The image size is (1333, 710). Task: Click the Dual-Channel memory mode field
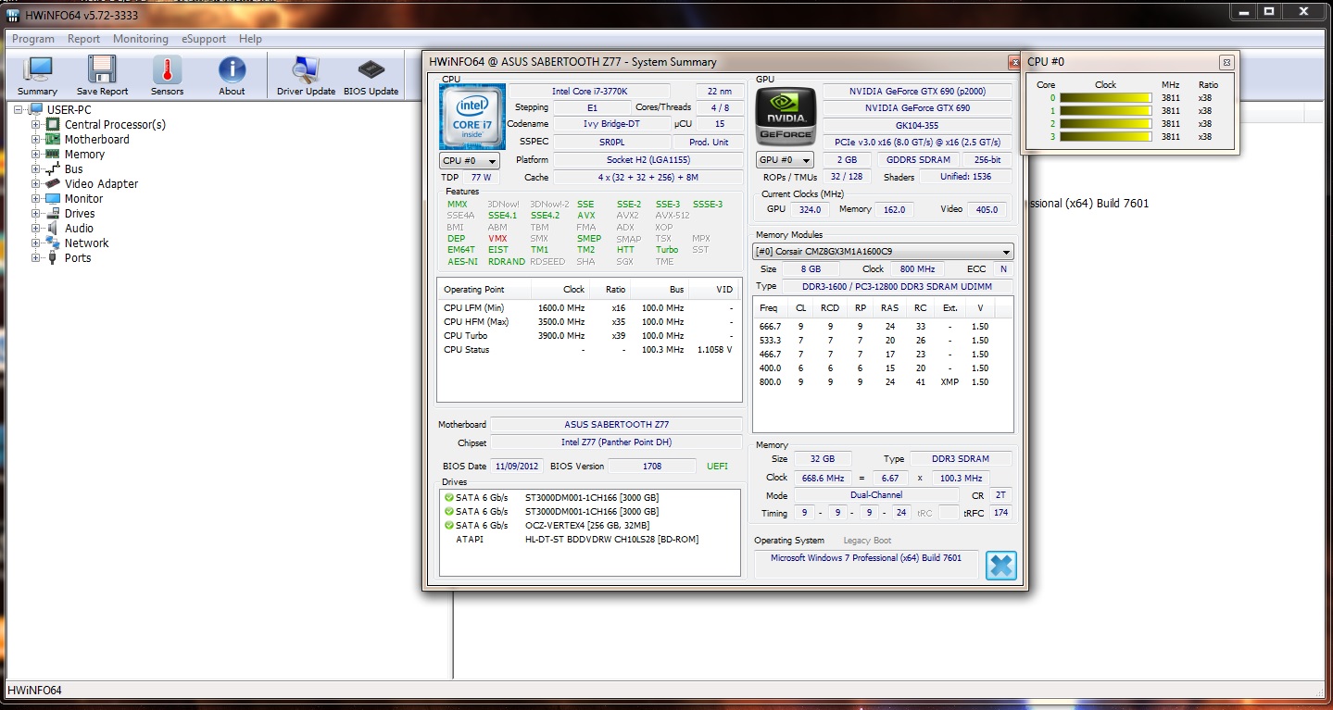pos(875,495)
